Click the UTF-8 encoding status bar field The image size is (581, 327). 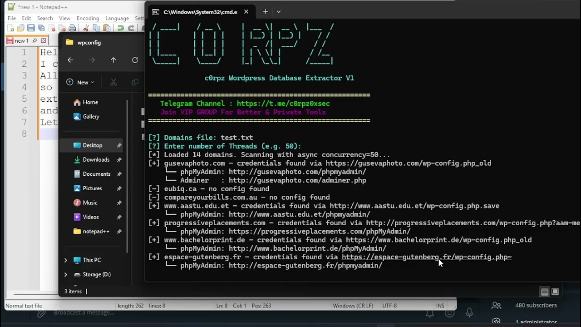389,306
